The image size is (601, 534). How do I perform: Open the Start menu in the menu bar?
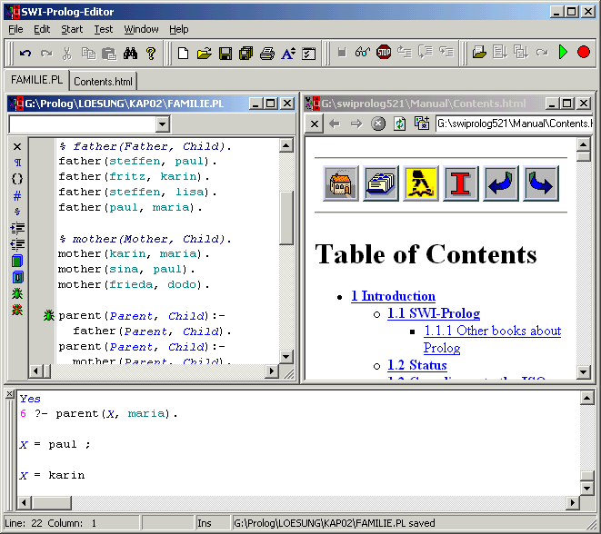point(72,29)
